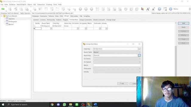This screenshot has width=191, height=107.
Task: Expand the On Delete dropdown in dialog
Action: pyautogui.click(x=140, y=59)
